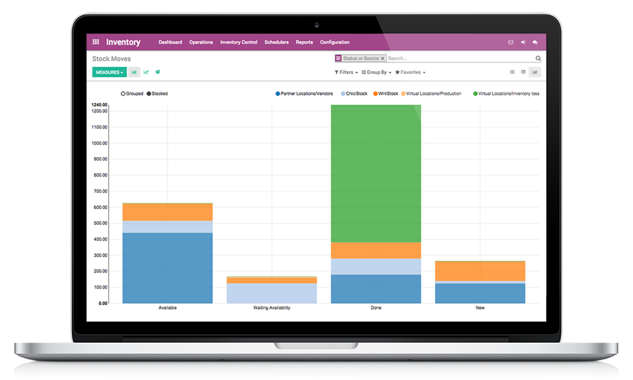Screen dimensions: 633x380
Task: Open the messages envelope icon
Action: click(x=511, y=42)
